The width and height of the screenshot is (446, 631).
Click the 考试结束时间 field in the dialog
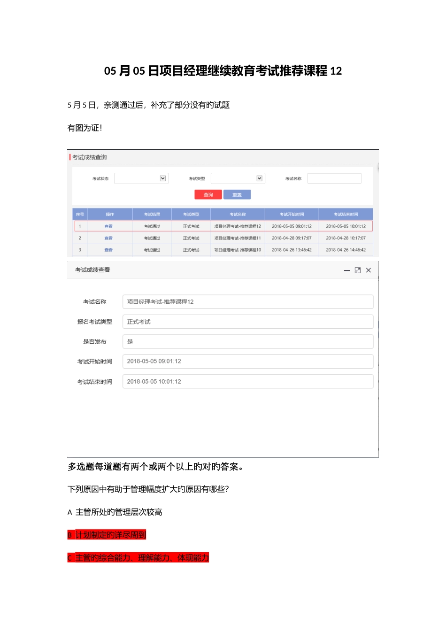248,381
